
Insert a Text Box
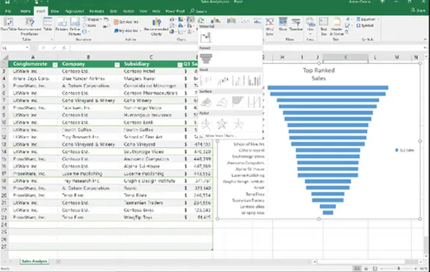click(324, 26)
